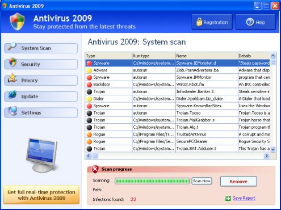The height and width of the screenshot is (210, 281).
Task: Click the title bar shield icon
Action: (x=5, y=6)
